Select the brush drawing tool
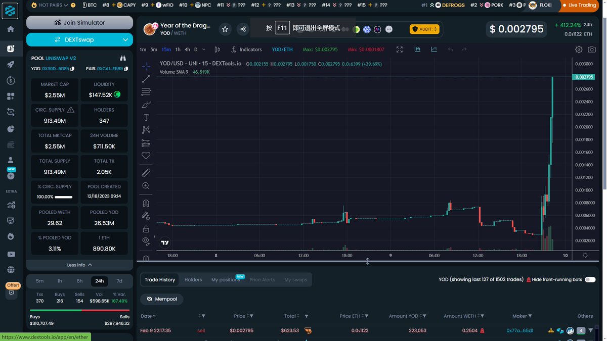This screenshot has height=341, width=607. pyautogui.click(x=146, y=105)
